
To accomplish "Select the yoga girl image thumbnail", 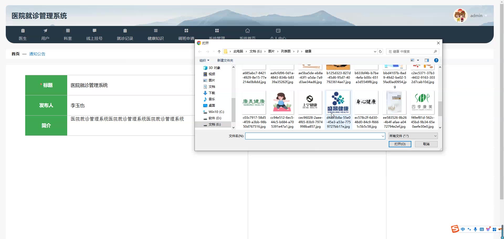I will tap(282, 102).
